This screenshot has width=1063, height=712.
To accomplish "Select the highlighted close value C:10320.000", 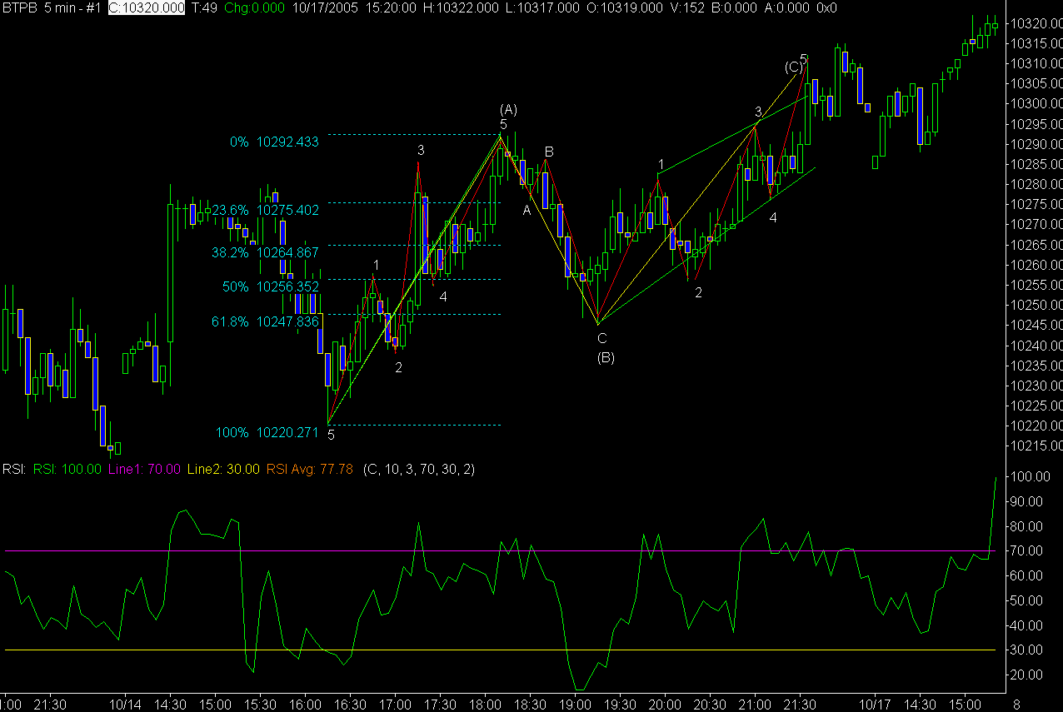I will (x=147, y=7).
